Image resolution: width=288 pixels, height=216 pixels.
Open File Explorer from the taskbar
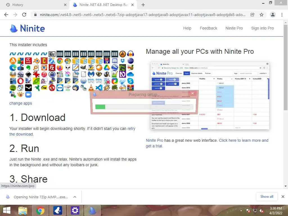pos(23,210)
